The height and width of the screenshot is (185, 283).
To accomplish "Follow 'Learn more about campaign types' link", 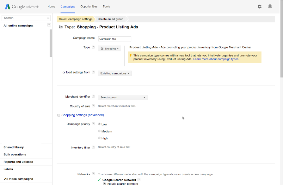I will click(x=216, y=59).
